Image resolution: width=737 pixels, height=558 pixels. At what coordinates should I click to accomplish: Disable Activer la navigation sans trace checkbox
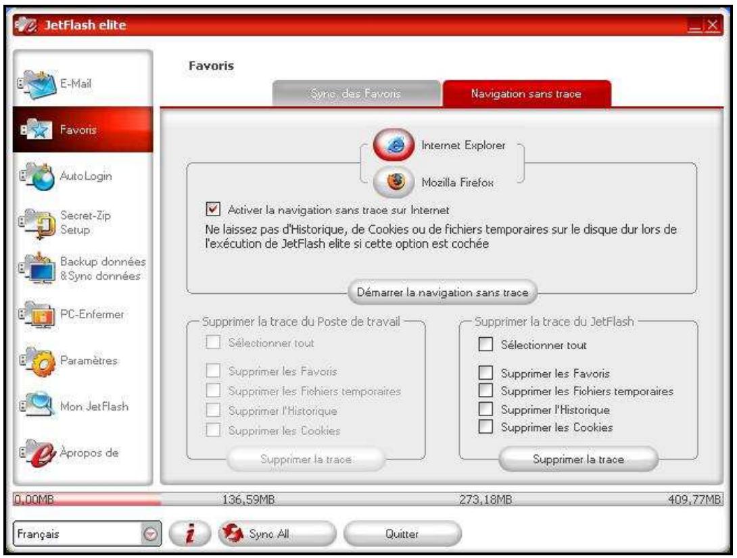point(213,210)
